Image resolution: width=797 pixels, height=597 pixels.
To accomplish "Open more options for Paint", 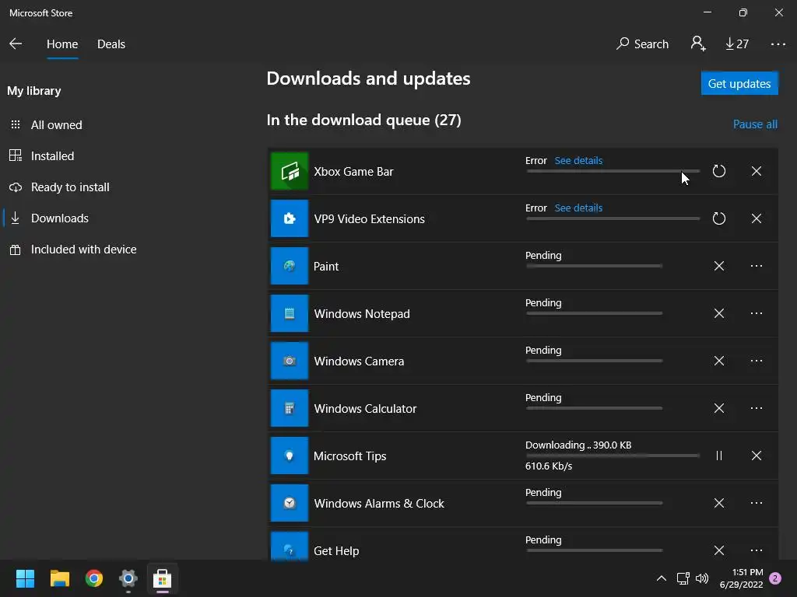I will [x=757, y=266].
